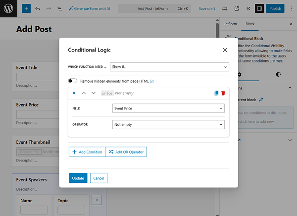The height and width of the screenshot is (216, 297).
Task: Click Add OR Operator
Action: (126, 152)
